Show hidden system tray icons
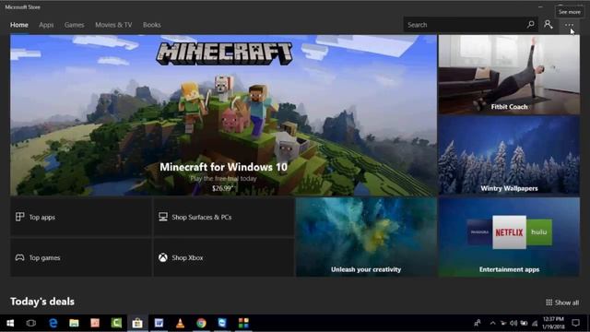 click(x=492, y=323)
